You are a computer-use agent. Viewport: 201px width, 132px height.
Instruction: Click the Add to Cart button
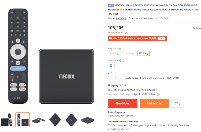[154, 103]
